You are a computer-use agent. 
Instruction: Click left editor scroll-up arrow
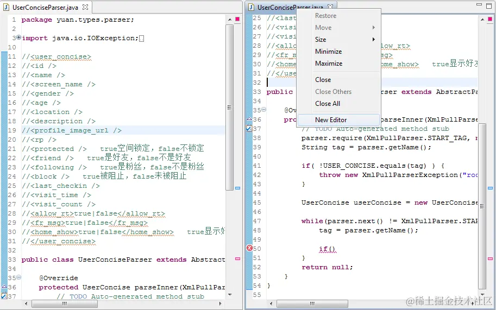230,20
